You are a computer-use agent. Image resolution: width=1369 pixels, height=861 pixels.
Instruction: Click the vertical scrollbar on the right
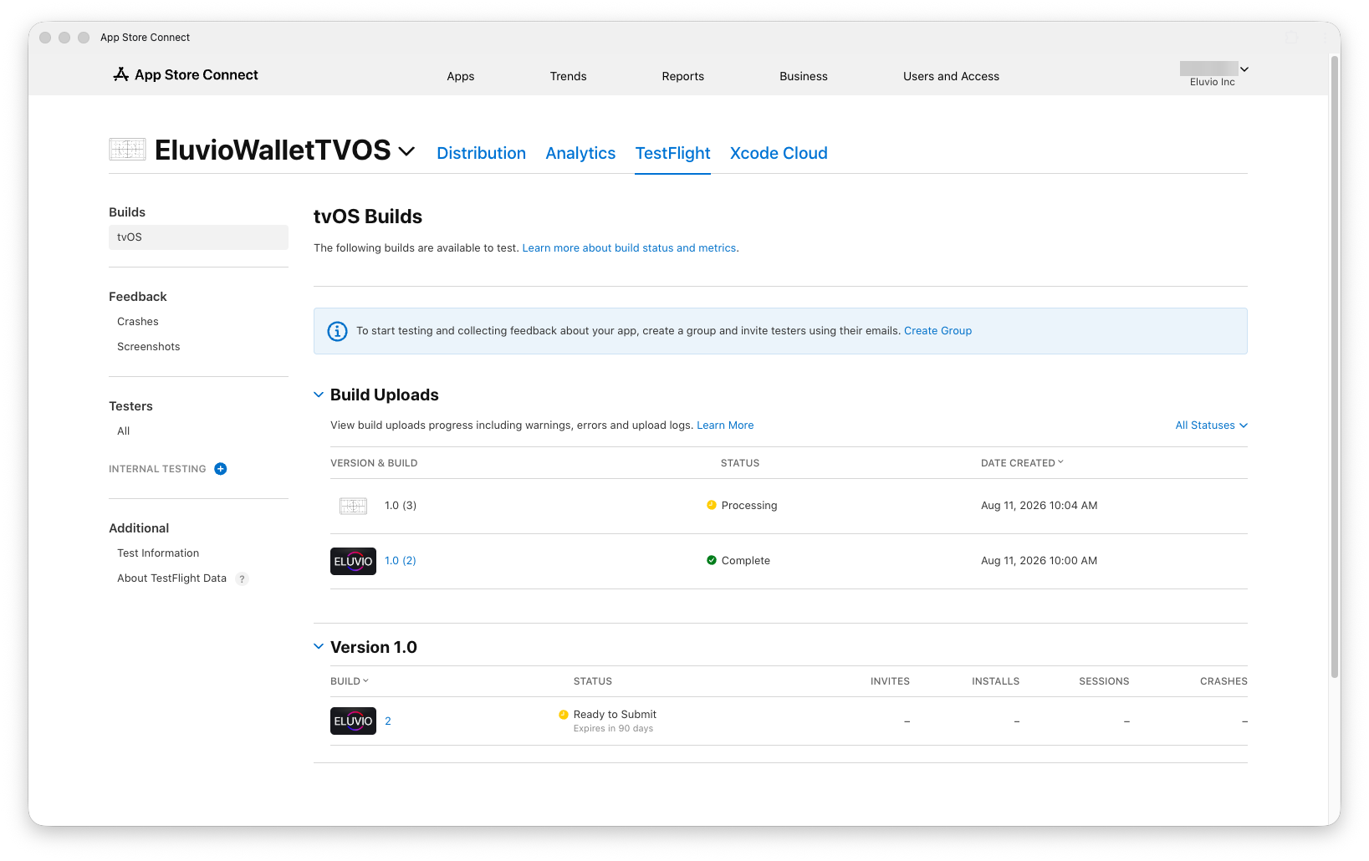click(x=1335, y=368)
